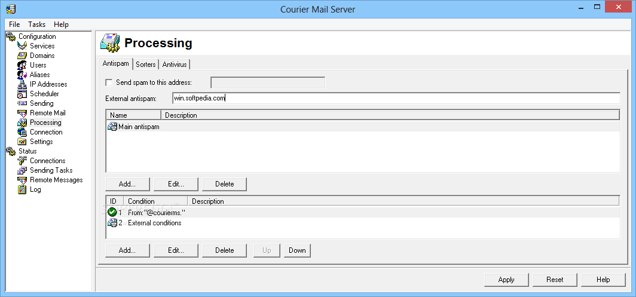Select the Status node label
This screenshot has width=636, height=297.
point(27,151)
